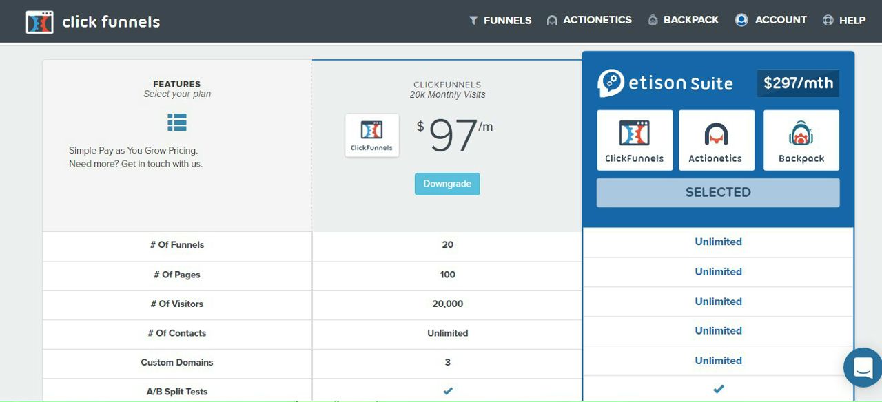Click the 'A/B Split Tests' feature row label

click(x=177, y=392)
